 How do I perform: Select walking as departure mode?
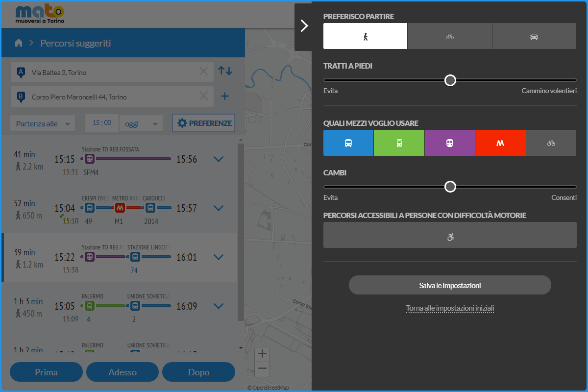point(365,37)
